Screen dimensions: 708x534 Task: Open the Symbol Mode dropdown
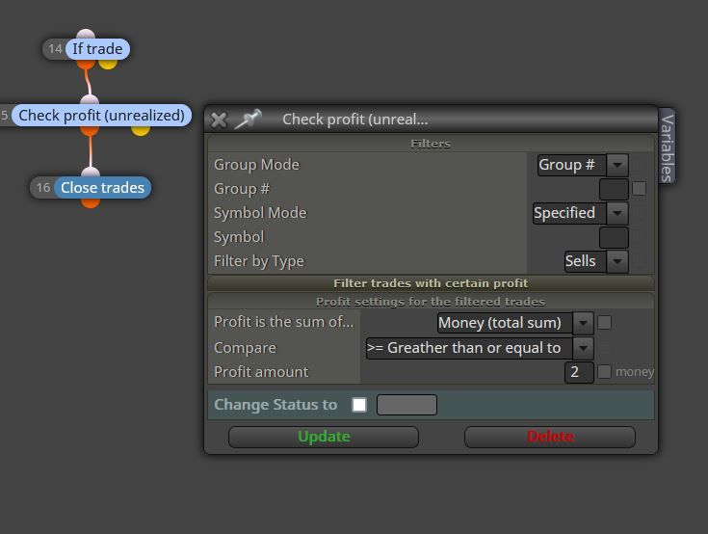(581, 213)
